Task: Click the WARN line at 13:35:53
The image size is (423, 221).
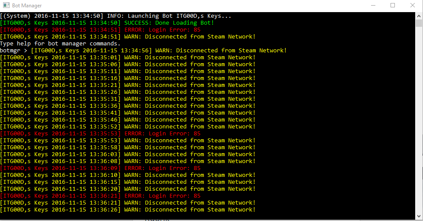Action: [128, 141]
